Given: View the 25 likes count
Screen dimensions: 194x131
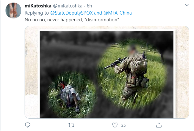Looking at the screenshot, I should pyautogui.click(x=124, y=126).
